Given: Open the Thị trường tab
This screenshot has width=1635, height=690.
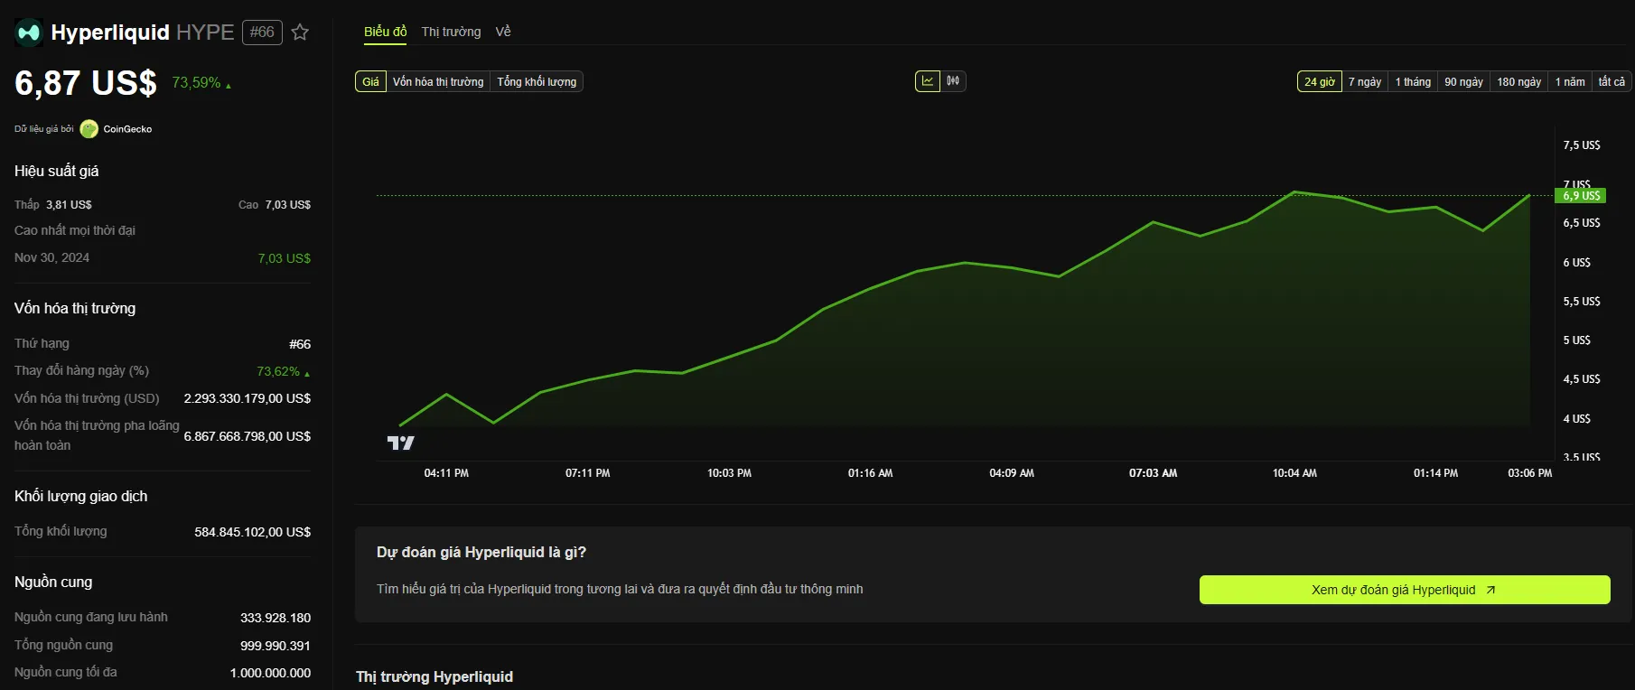Looking at the screenshot, I should (451, 32).
